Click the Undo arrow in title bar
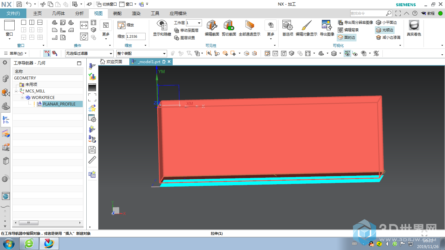Viewport: 445px width, 250px height. coord(29,4)
